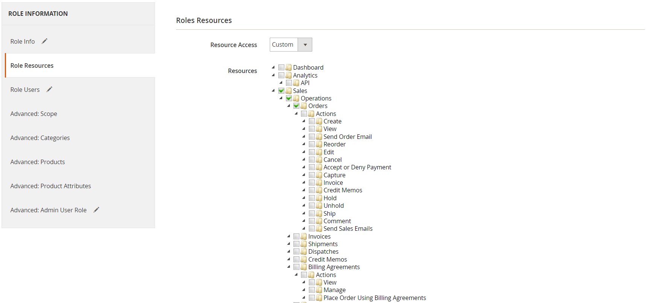Collapse the Operations tree node

click(281, 98)
